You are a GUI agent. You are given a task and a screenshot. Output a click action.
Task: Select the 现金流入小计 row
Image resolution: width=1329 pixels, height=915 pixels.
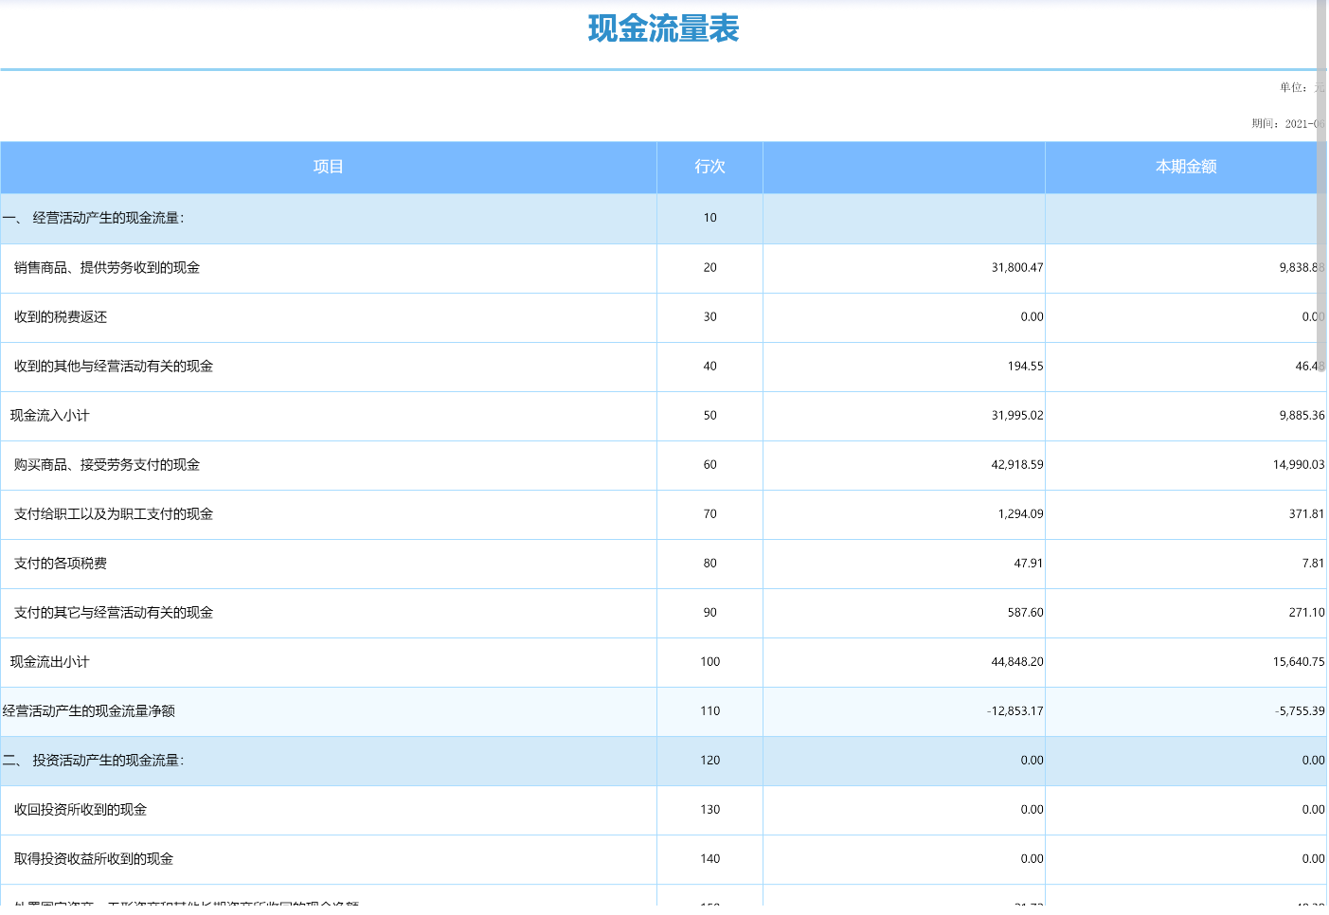point(663,416)
